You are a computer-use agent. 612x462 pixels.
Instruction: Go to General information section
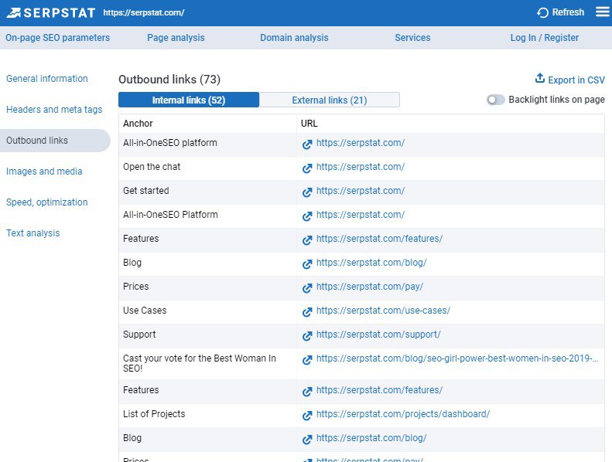pos(47,78)
